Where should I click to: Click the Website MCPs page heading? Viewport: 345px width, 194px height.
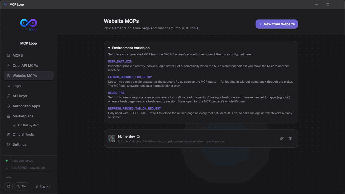(121, 21)
